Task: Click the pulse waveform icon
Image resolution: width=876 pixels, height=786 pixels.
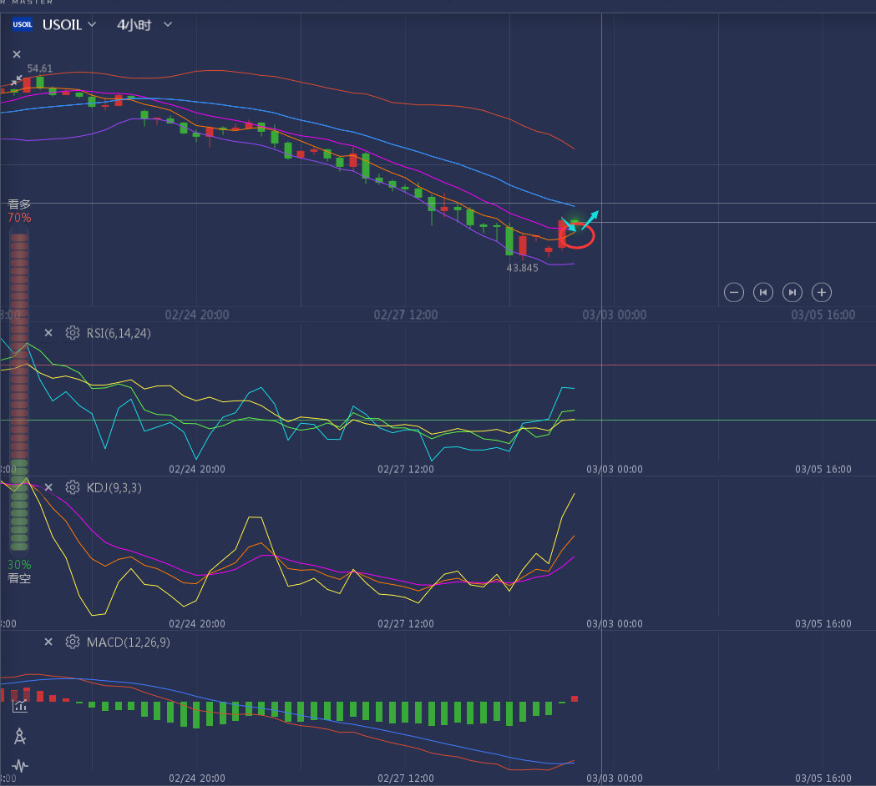Action: tap(20, 765)
